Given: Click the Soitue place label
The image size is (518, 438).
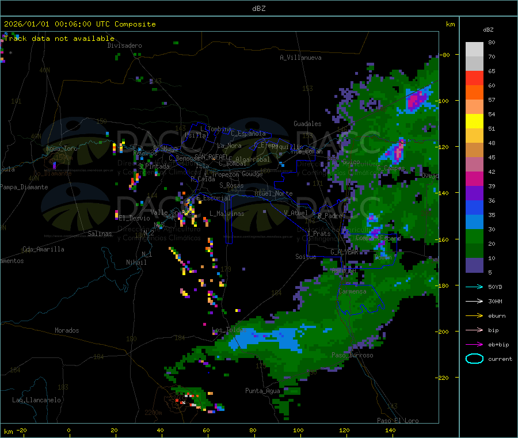Looking at the screenshot, I should point(306,256).
